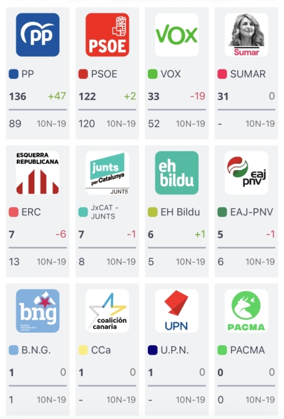This screenshot has width=284, height=419.
Task: Tap the Sumar candidate photo
Action: pos(246,35)
